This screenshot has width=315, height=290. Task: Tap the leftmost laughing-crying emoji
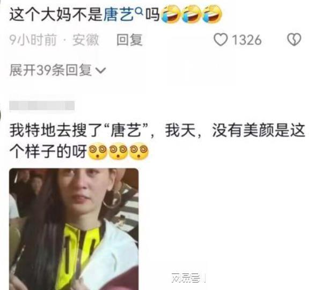pyautogui.click(x=171, y=14)
